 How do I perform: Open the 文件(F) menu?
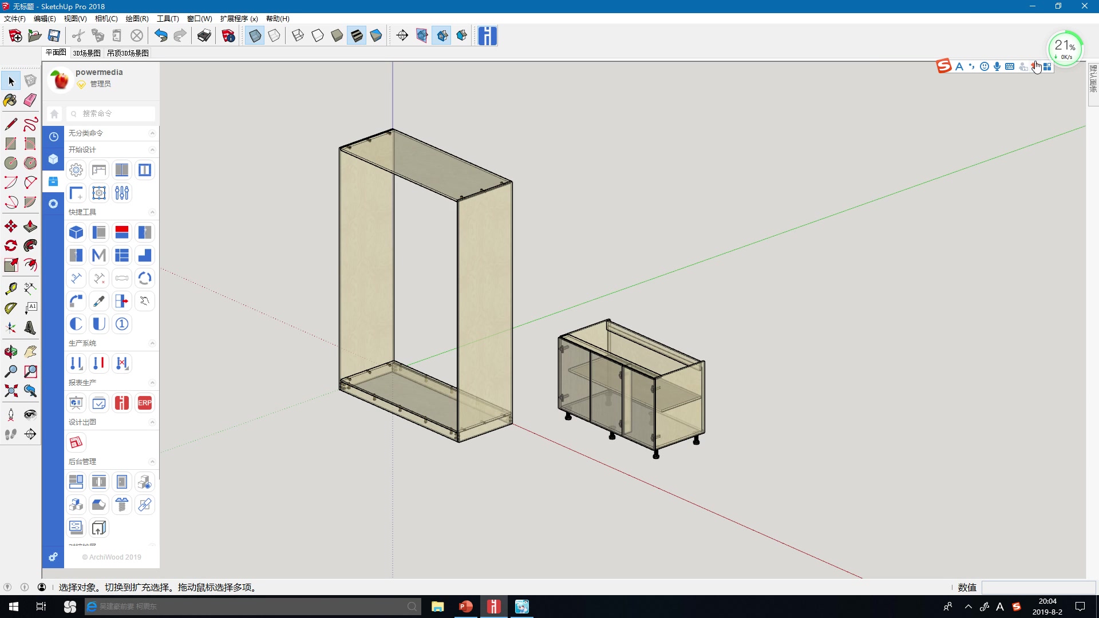[15, 18]
